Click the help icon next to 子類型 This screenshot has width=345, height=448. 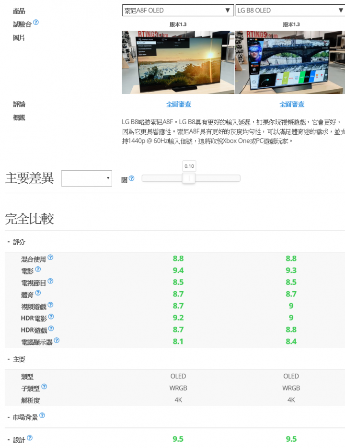pos(44,387)
